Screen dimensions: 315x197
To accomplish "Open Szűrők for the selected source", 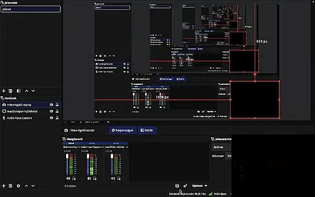I will click(147, 130).
